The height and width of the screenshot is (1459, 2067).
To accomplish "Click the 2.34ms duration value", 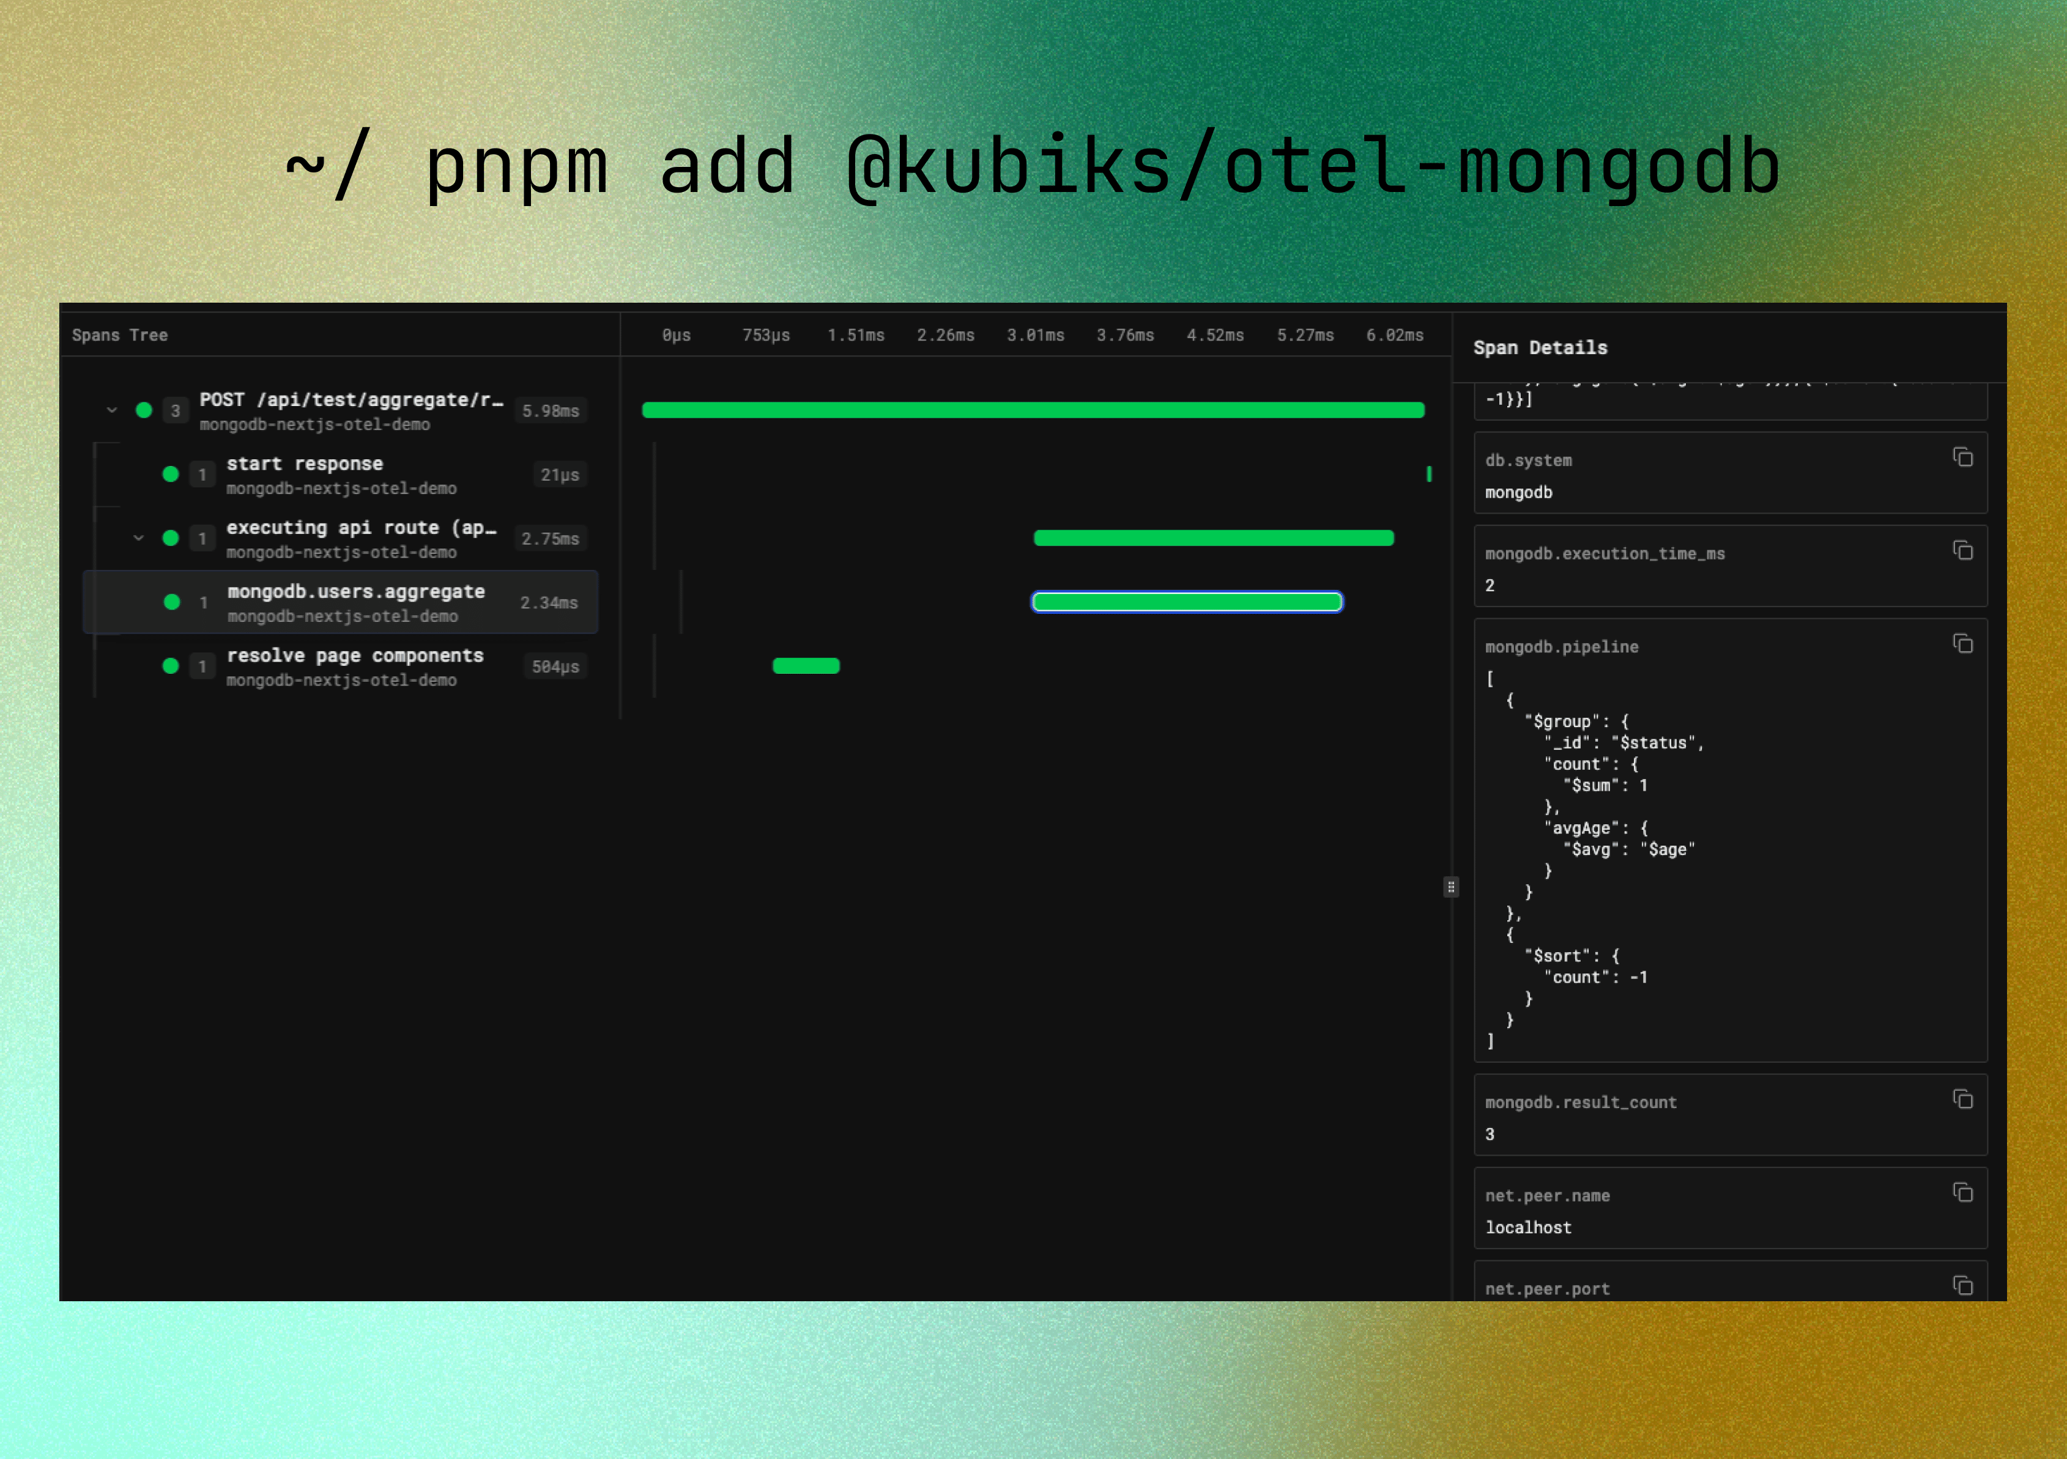I will tap(549, 602).
